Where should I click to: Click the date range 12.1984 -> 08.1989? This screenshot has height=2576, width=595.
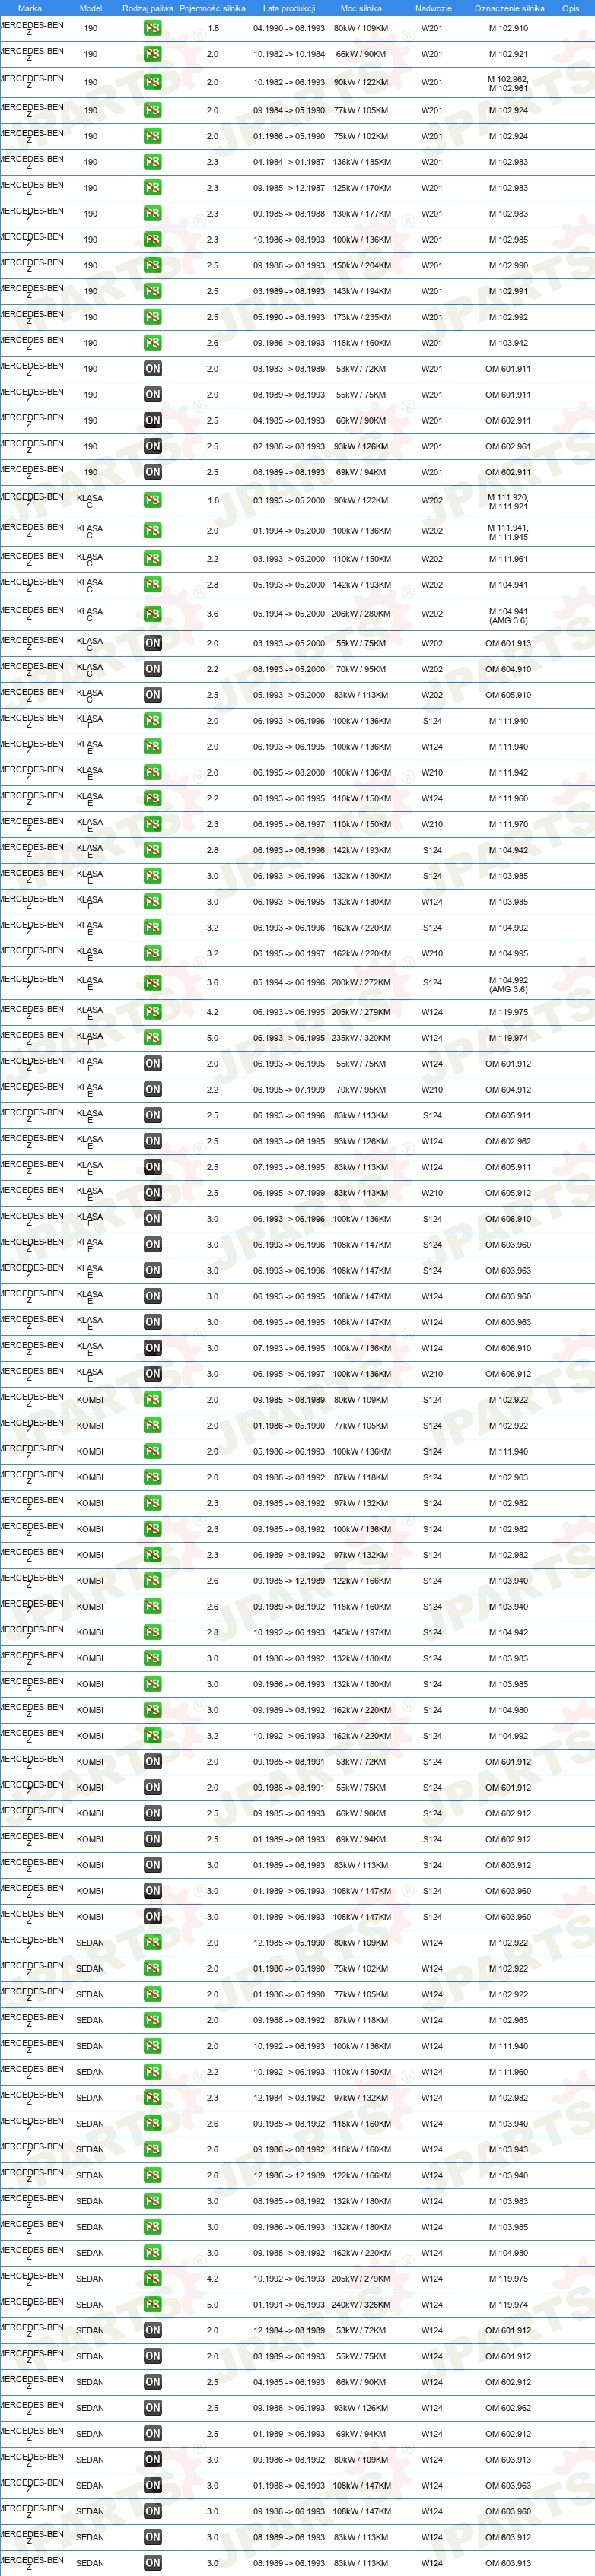point(289,2330)
